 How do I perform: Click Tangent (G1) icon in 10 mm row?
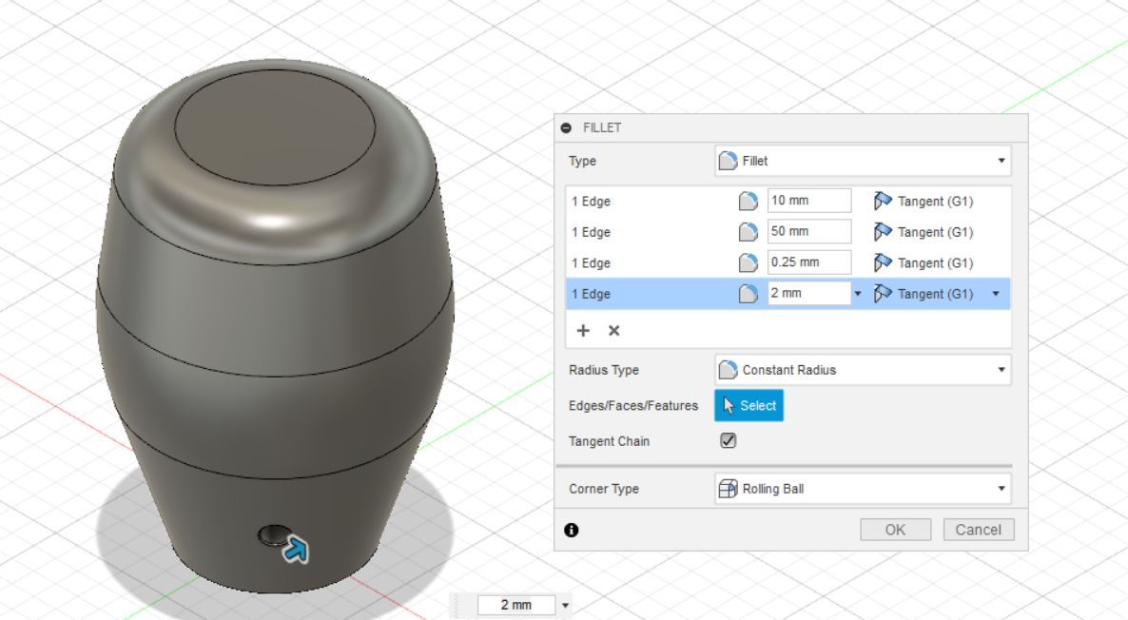[883, 201]
